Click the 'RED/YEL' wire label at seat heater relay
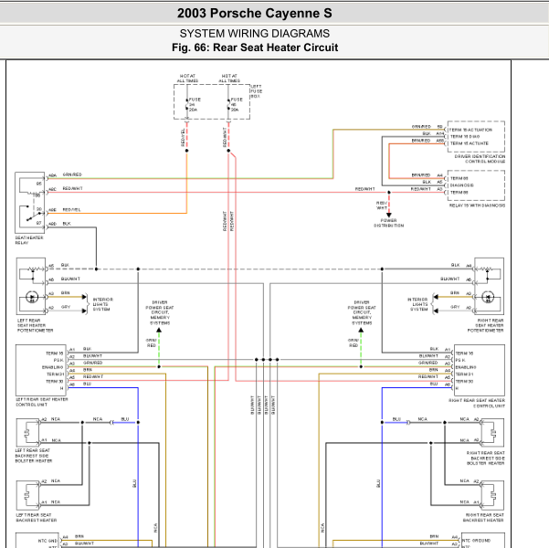The width and height of the screenshot is (549, 548). coord(71,210)
